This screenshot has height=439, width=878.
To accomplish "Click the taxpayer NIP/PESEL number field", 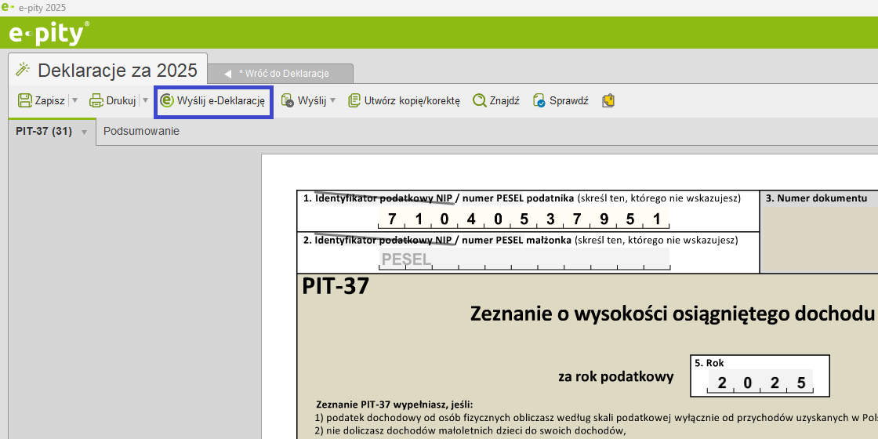I will click(x=524, y=218).
